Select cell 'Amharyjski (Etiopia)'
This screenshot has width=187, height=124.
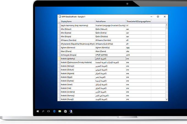tap(78, 55)
